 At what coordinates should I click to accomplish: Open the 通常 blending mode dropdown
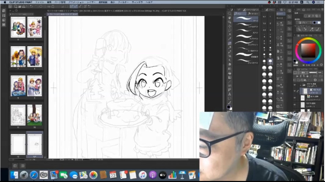(304, 72)
